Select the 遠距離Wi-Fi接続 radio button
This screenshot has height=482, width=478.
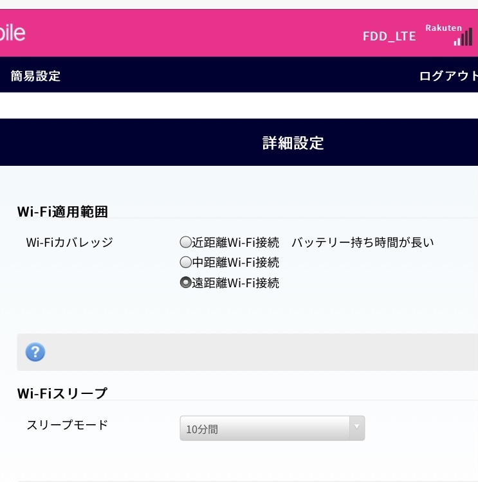point(185,283)
